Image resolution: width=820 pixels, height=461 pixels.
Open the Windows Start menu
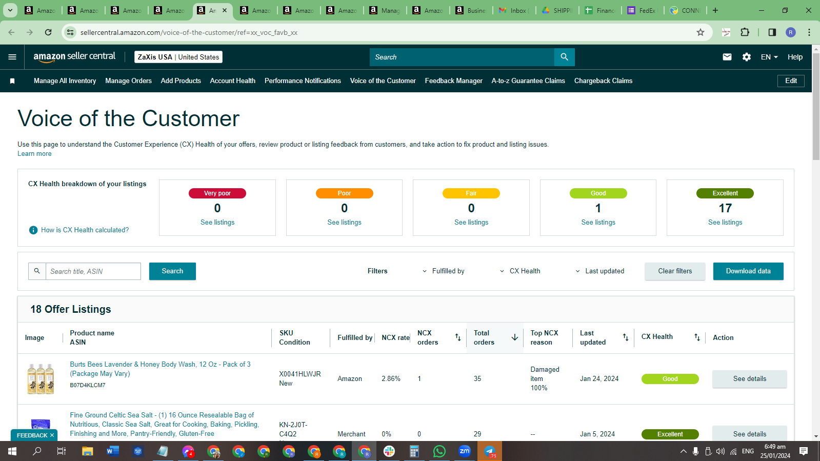pyautogui.click(x=12, y=451)
